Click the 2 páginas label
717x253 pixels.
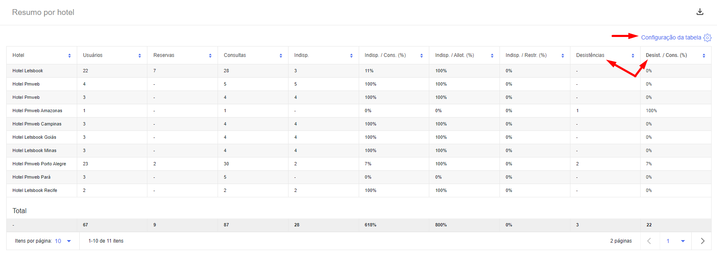pyautogui.click(x=621, y=241)
